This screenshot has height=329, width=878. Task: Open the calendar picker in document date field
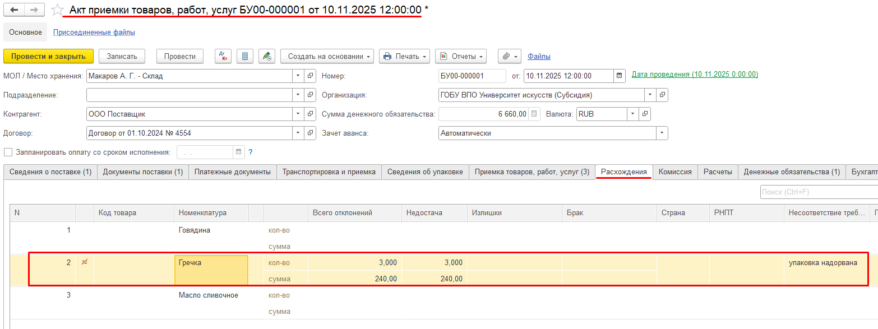[x=620, y=76]
